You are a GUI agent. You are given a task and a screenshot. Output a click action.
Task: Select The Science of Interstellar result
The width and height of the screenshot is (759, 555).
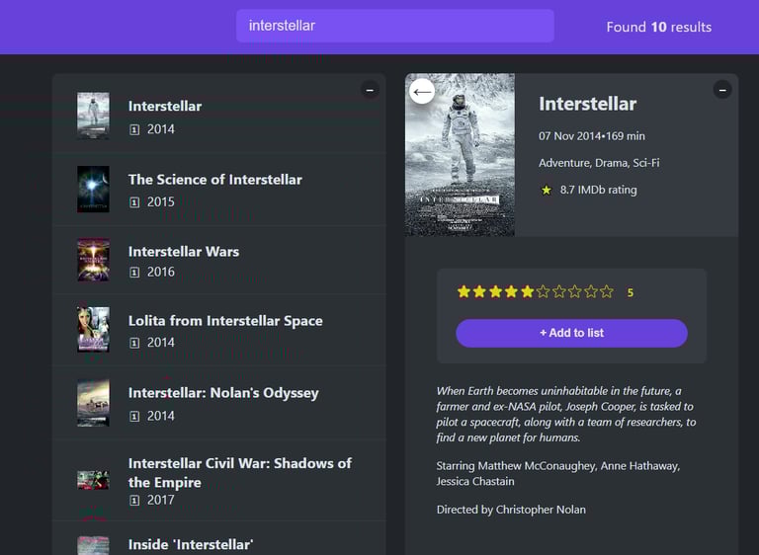pos(218,190)
